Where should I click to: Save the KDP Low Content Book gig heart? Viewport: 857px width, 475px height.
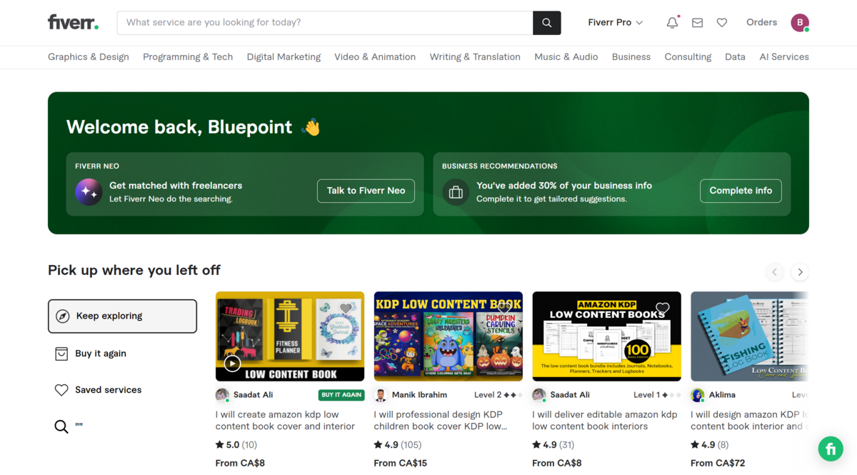[504, 309]
